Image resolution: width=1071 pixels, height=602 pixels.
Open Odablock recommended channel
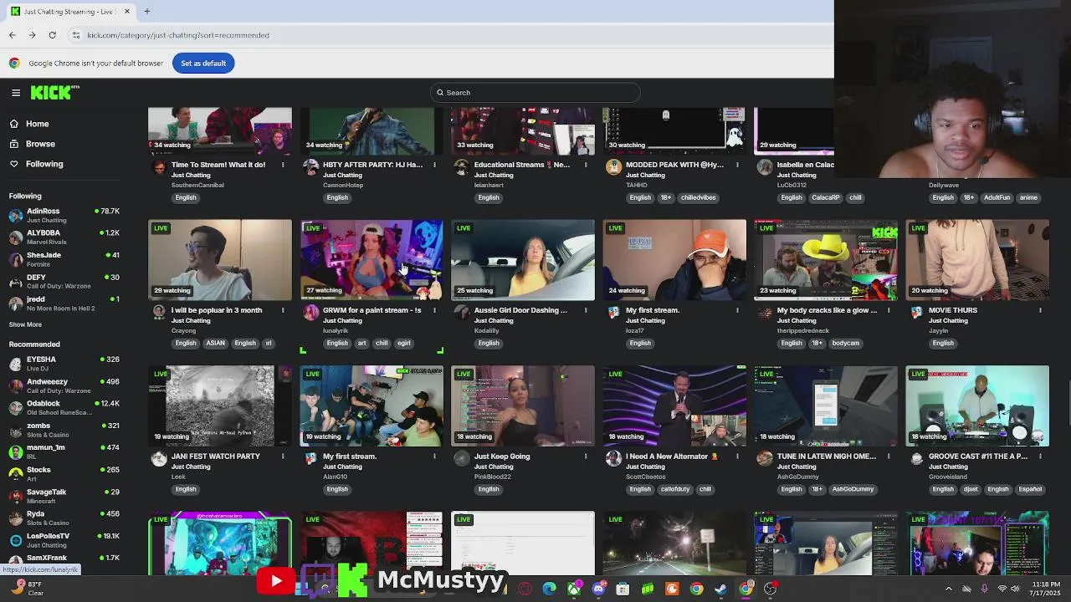pos(64,407)
